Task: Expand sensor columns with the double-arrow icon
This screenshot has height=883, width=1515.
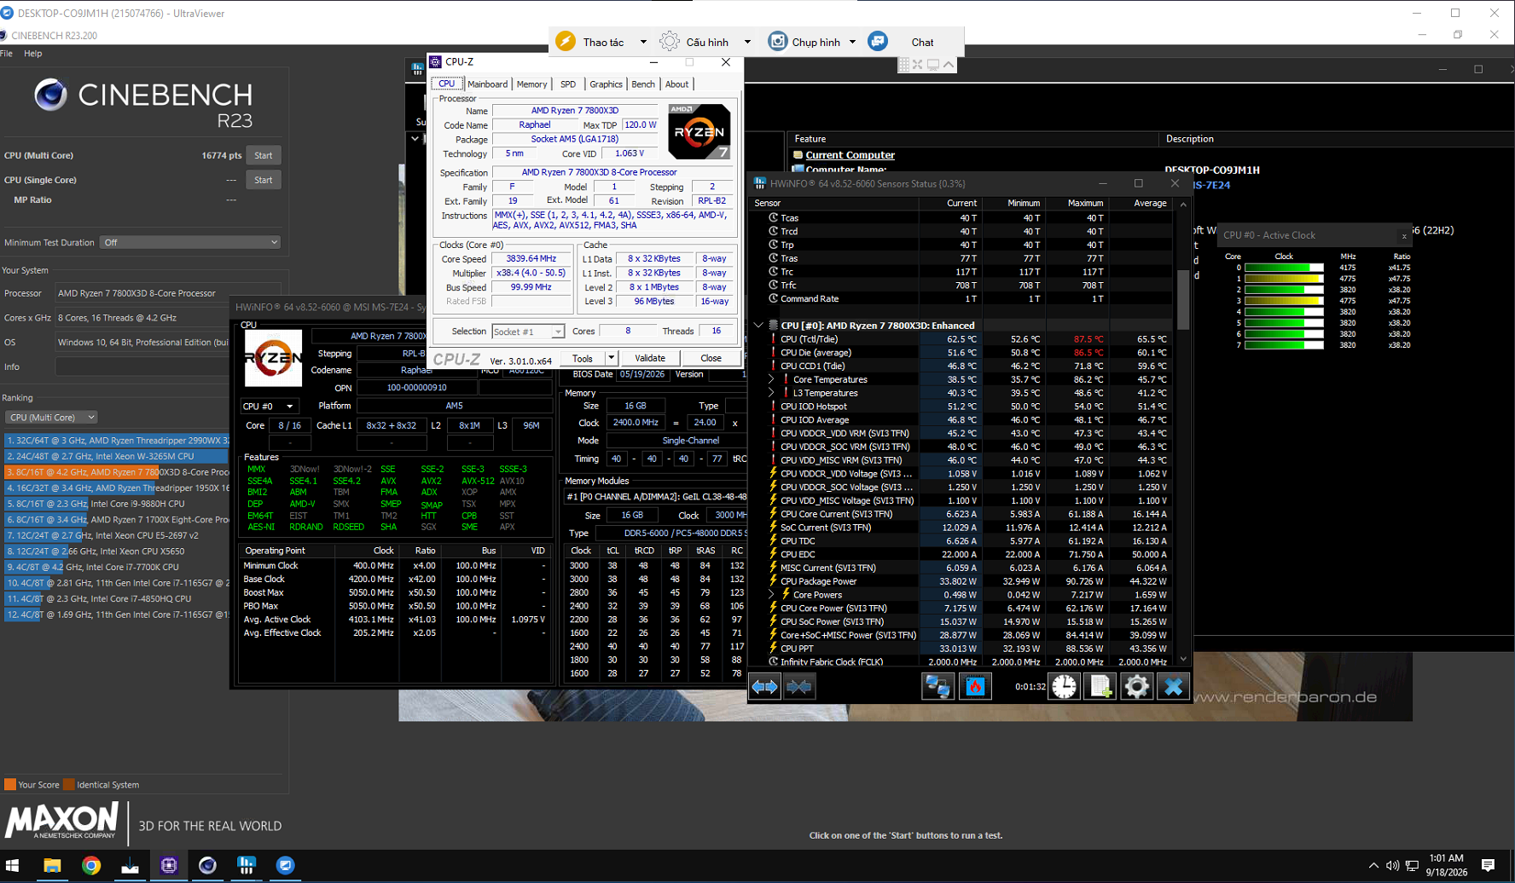Action: pos(764,687)
